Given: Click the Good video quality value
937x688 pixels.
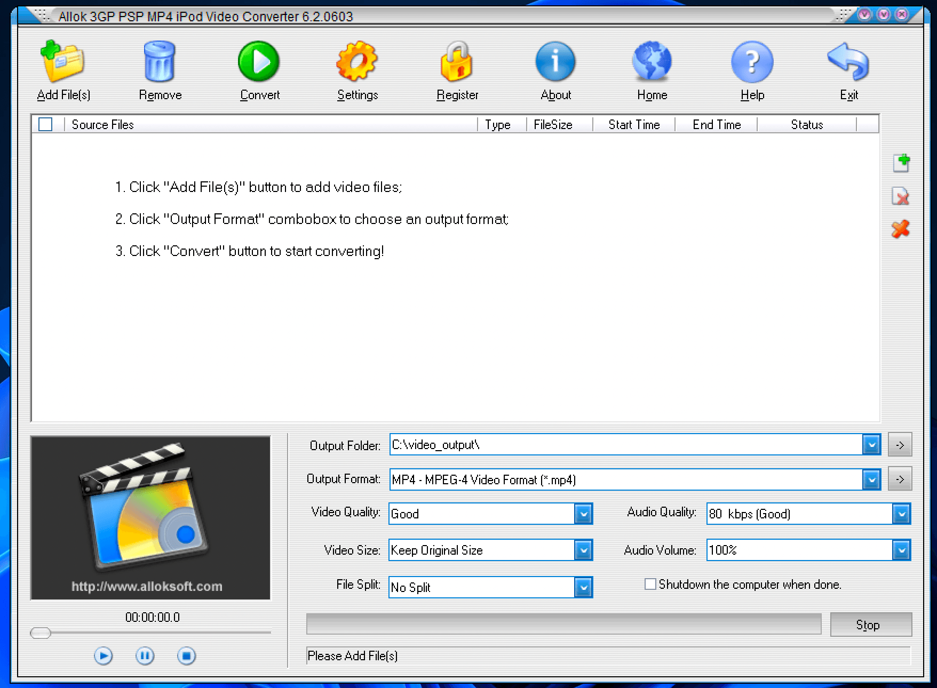Looking at the screenshot, I should point(405,514).
